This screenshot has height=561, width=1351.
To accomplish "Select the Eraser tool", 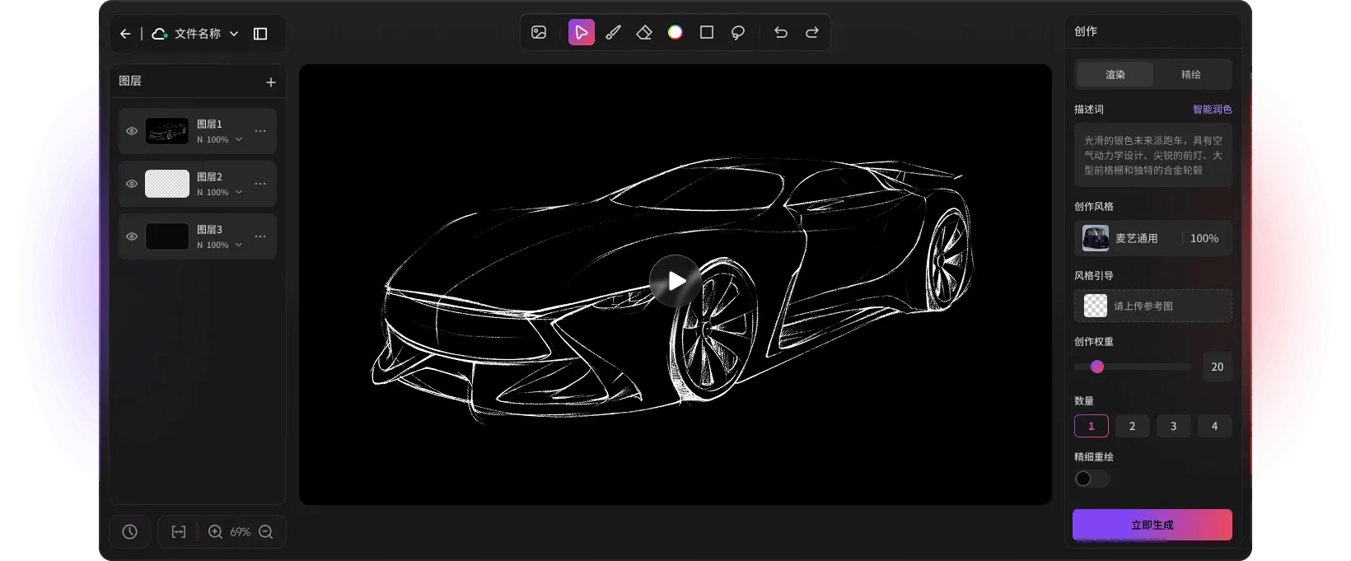I will tap(644, 33).
